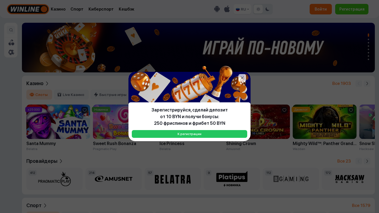Click the green К регистрации button
The image size is (379, 213).
point(189,134)
